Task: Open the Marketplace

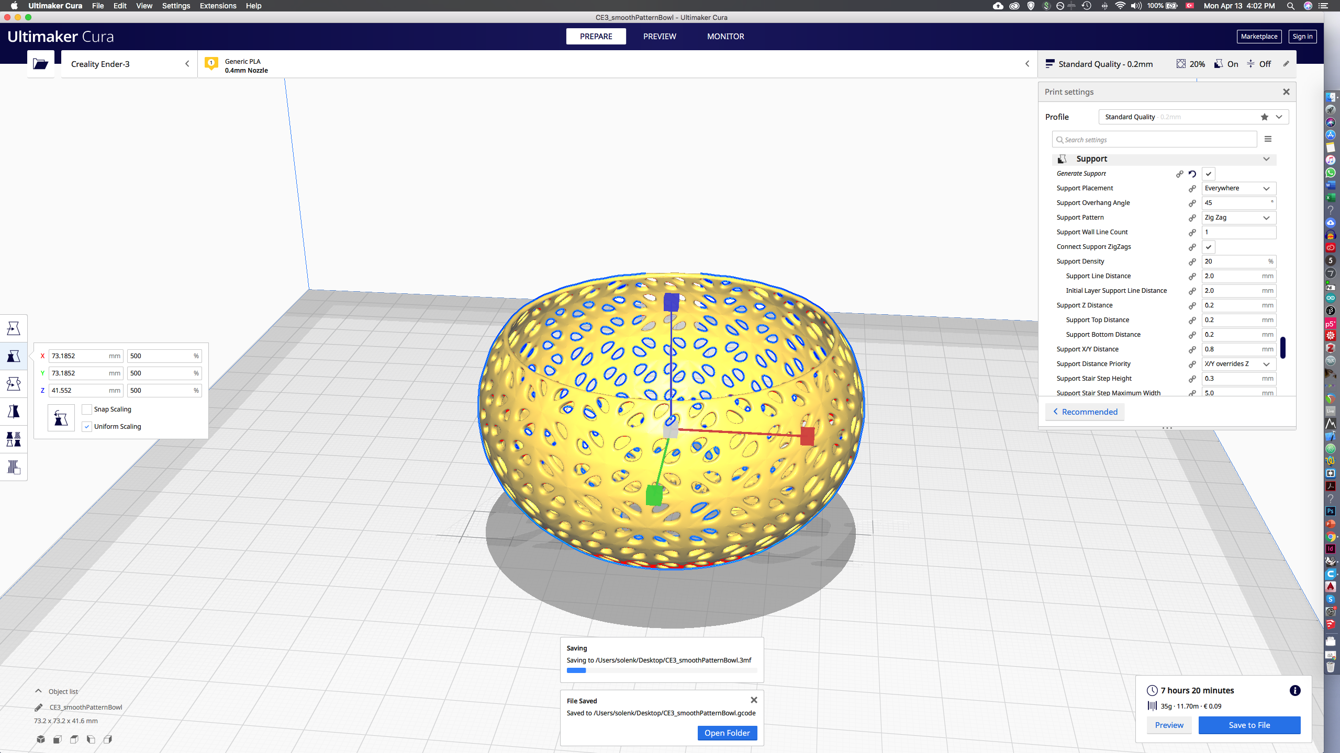Action: click(1259, 37)
